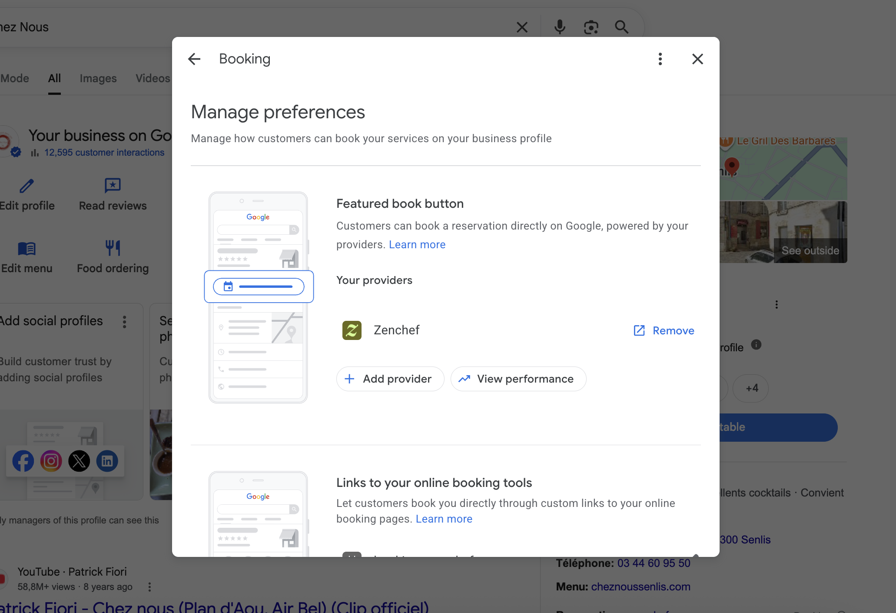Screen dimensions: 896x613
Task: Open the cheznoussenlis.com menu link
Action: point(640,586)
